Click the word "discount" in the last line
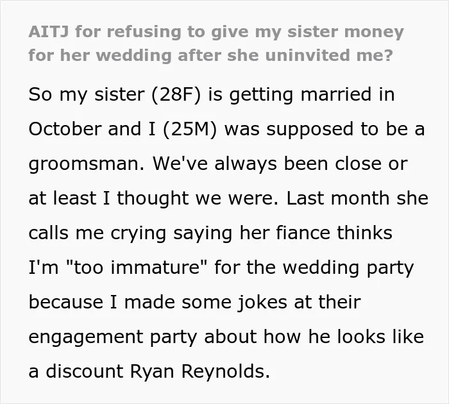449x404 pixels. pyautogui.click(x=84, y=371)
